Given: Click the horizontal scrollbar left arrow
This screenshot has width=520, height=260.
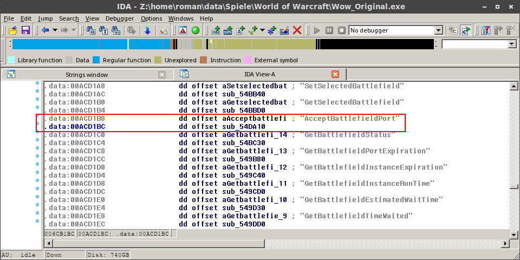Looking at the screenshot, I should 49,244.
